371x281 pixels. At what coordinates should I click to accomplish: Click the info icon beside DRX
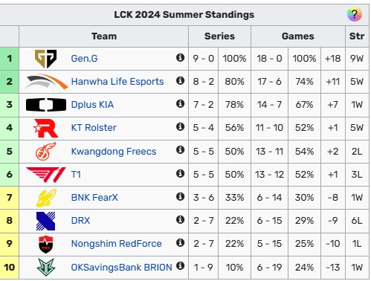[x=180, y=219]
